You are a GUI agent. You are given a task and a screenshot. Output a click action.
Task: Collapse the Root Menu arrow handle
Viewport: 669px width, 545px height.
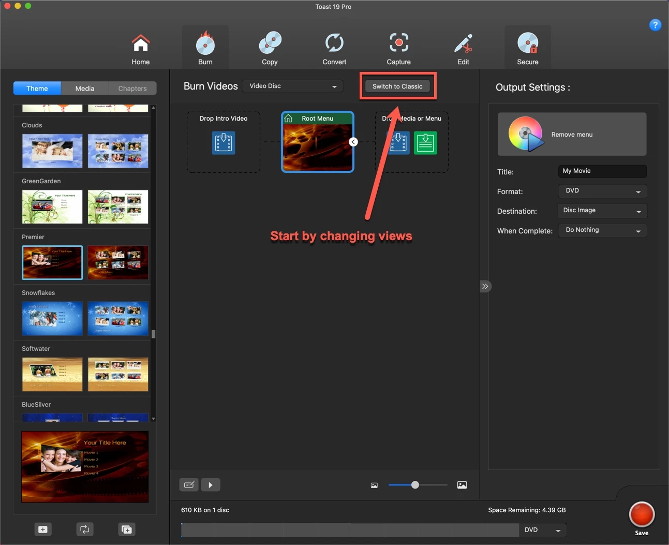pos(353,142)
